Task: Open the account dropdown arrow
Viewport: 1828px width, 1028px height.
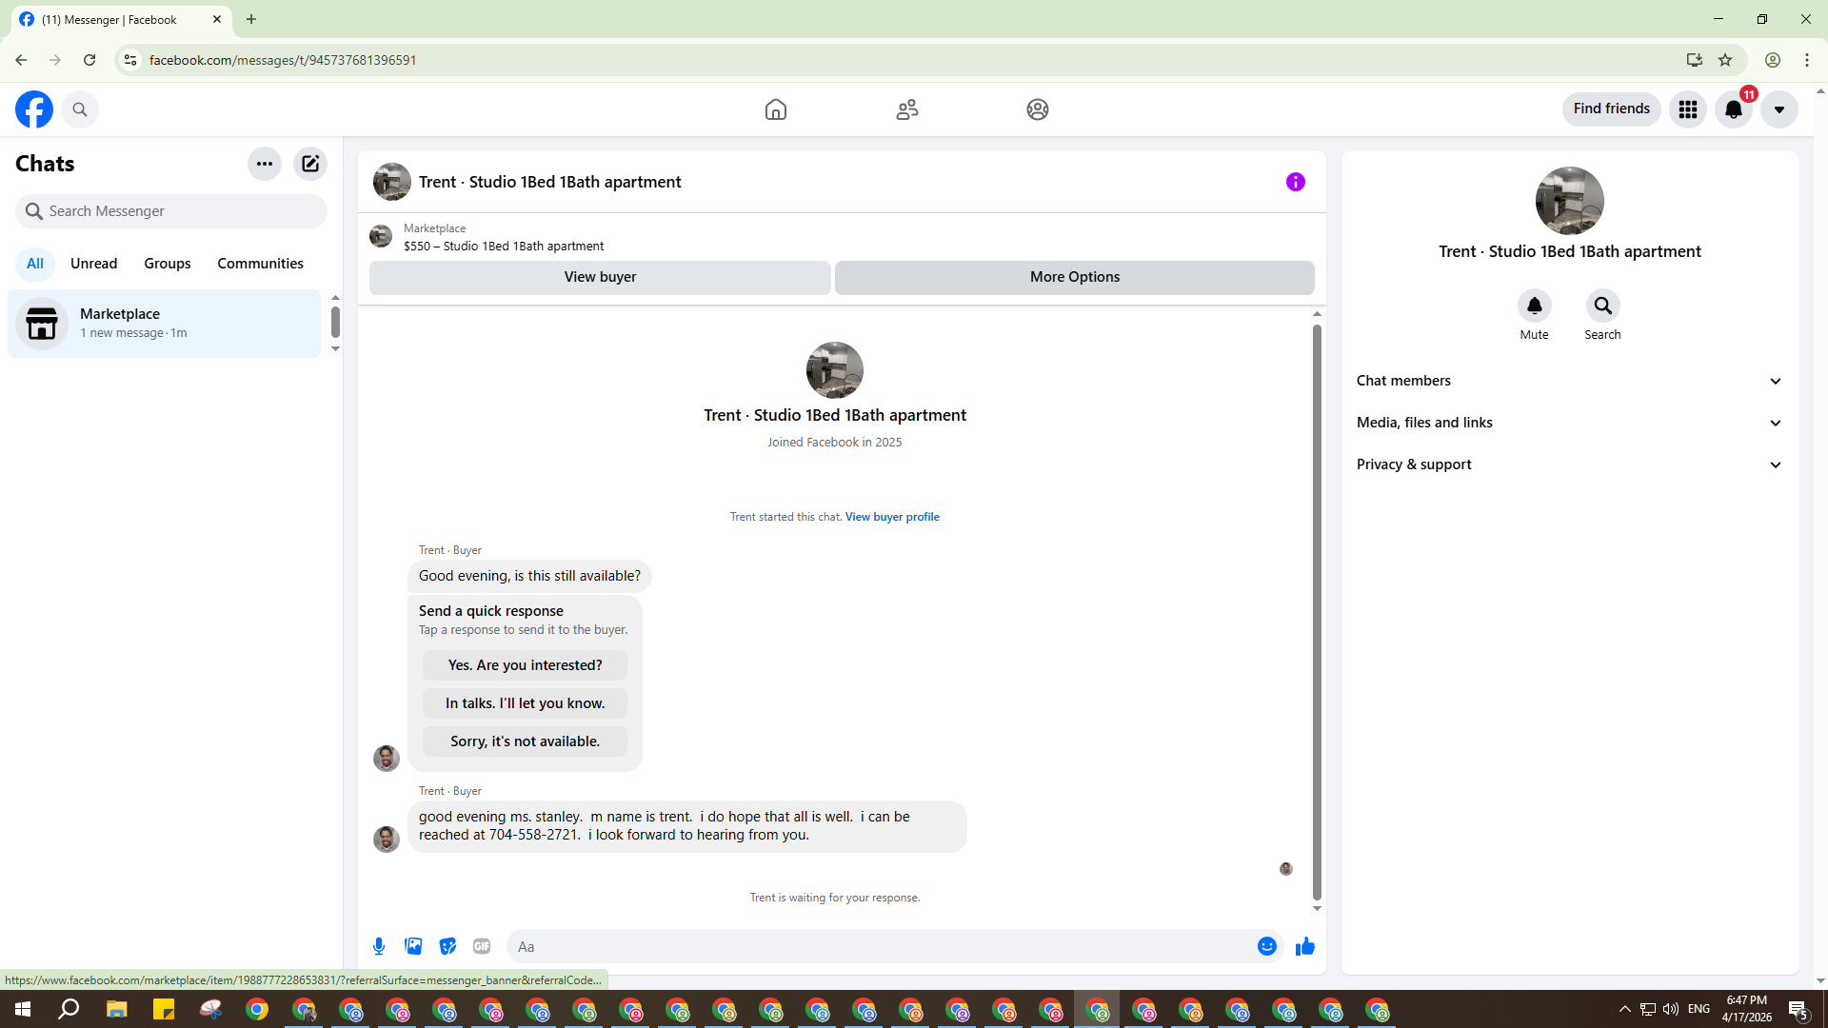Action: 1778,109
